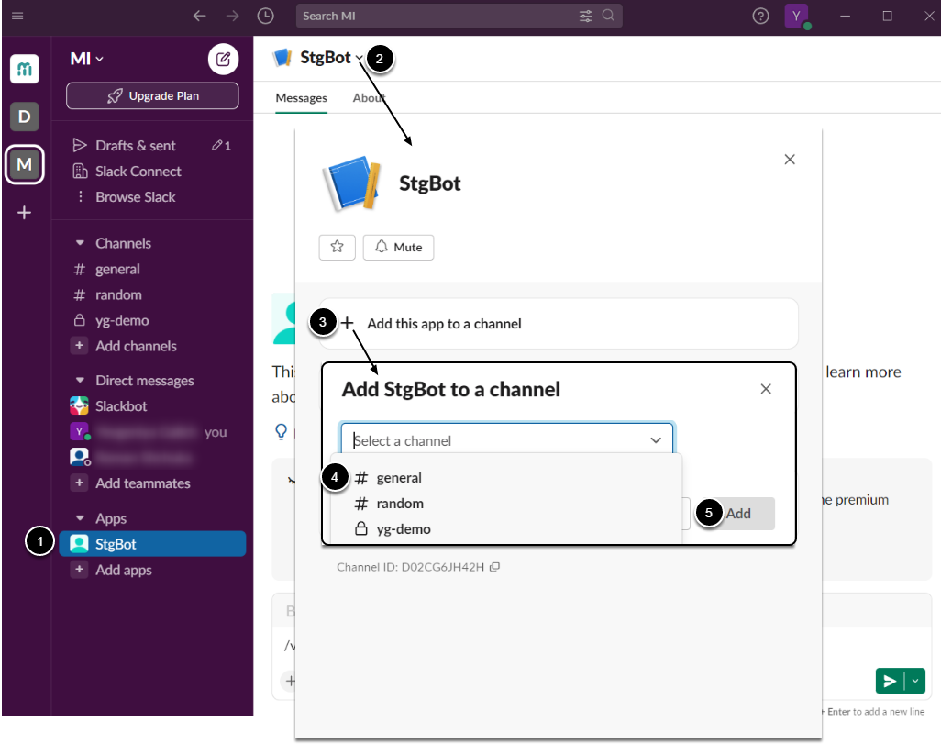Switch to the D workspace
The width and height of the screenshot is (941, 744).
[x=25, y=117]
